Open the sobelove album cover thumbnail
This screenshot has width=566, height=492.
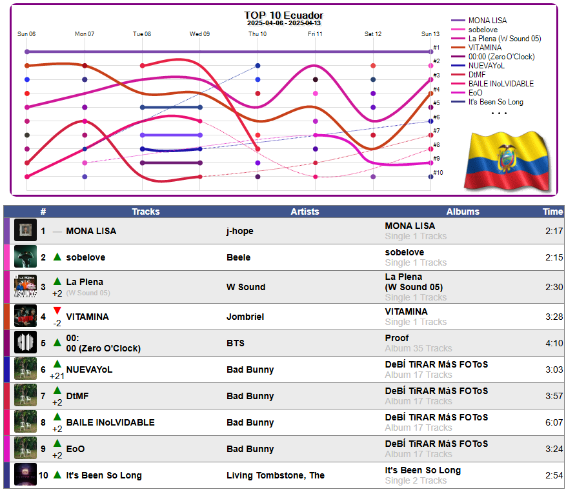tap(25, 257)
